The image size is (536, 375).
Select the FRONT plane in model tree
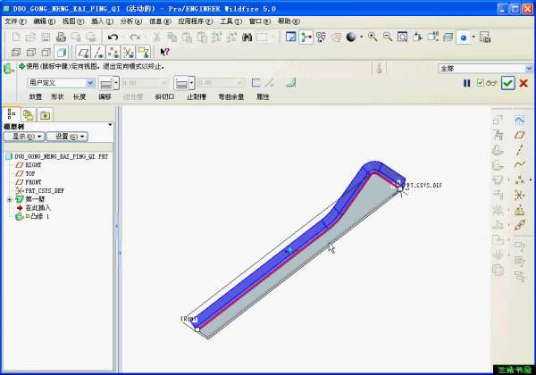coord(32,182)
